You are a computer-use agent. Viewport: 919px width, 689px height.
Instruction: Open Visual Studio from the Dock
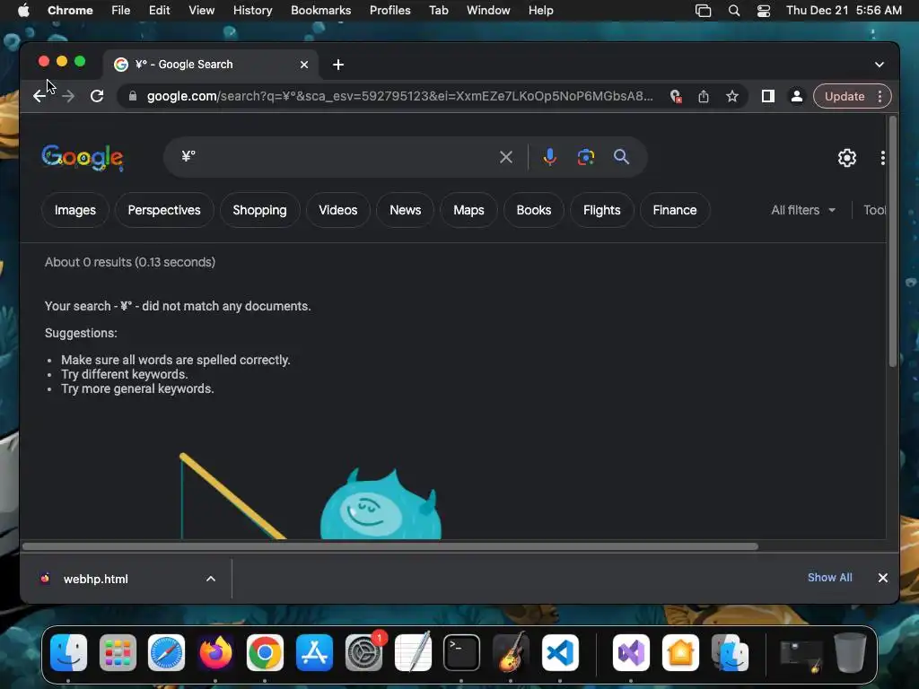point(631,653)
